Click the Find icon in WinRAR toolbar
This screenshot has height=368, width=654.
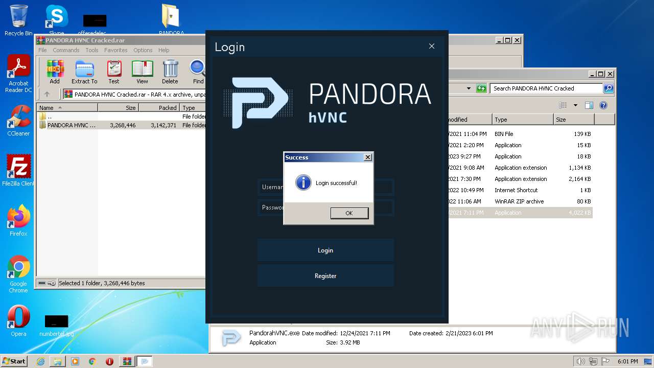pyautogui.click(x=198, y=72)
